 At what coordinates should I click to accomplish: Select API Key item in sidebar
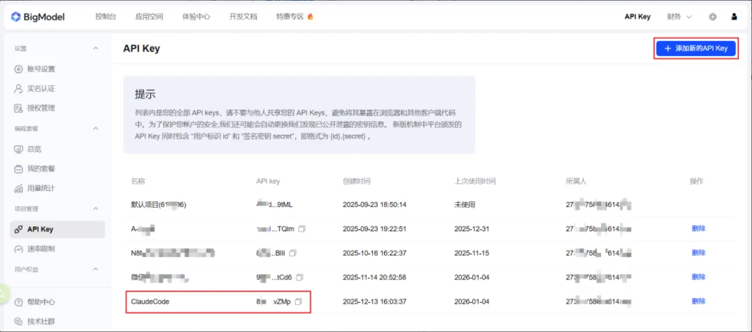coord(58,229)
